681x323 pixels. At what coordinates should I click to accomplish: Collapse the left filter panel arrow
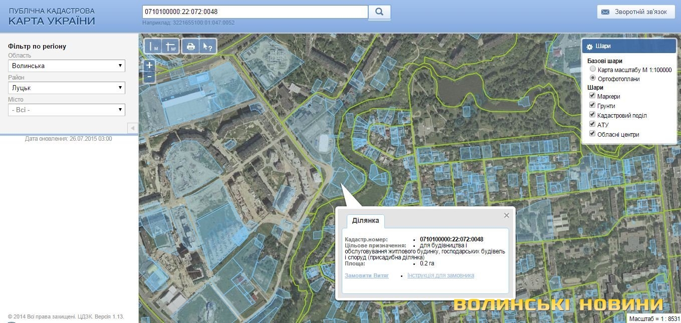(x=132, y=128)
